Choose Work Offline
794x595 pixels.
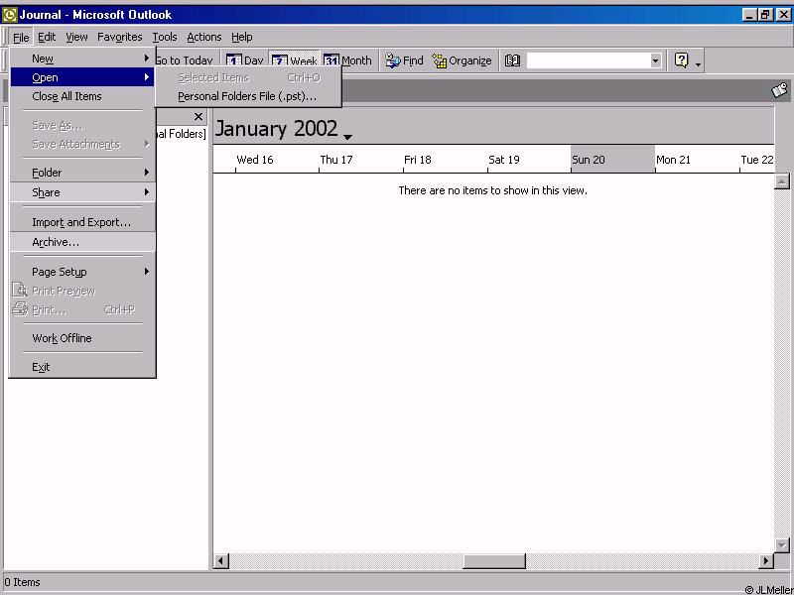[82, 338]
